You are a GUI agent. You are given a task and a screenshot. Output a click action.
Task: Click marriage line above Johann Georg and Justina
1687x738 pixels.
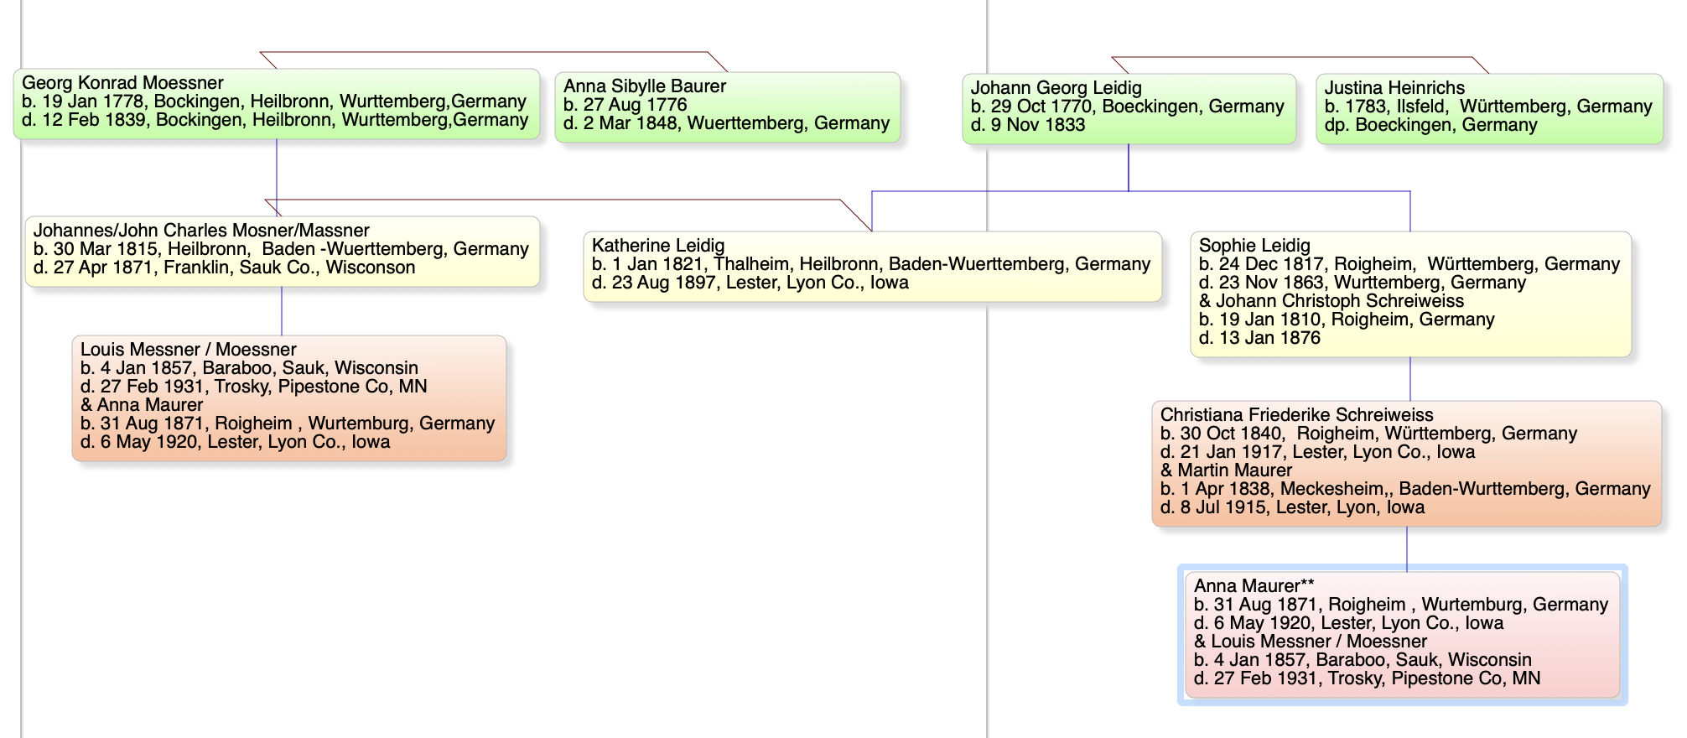click(x=1300, y=57)
